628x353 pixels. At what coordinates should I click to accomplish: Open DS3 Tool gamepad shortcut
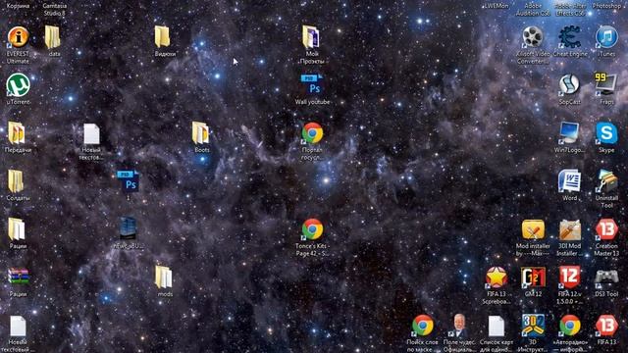pos(606,277)
